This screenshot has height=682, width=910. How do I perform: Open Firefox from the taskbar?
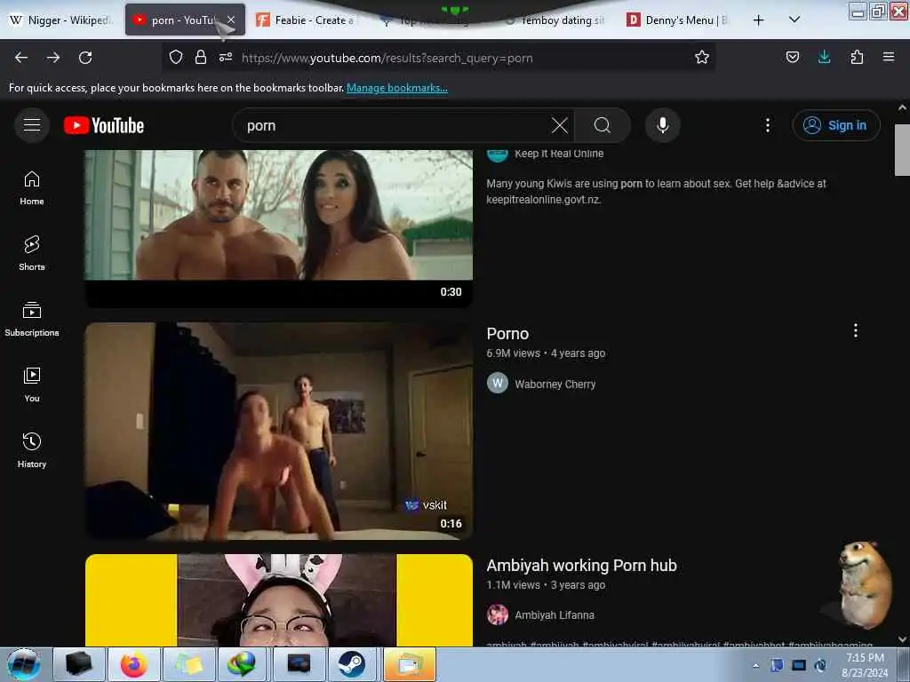pyautogui.click(x=134, y=664)
